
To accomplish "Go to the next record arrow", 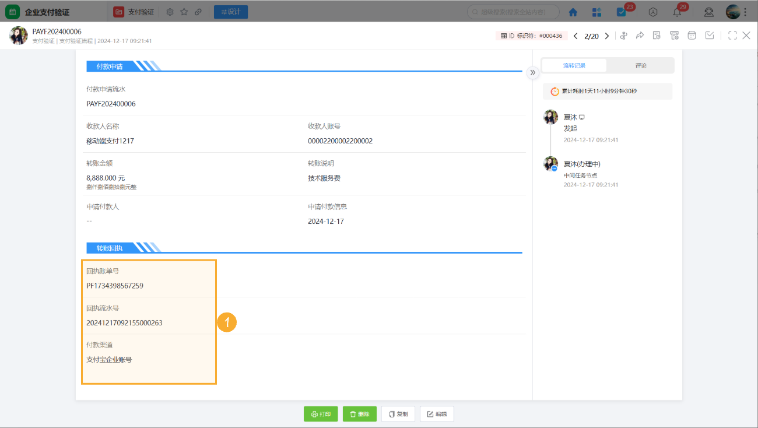I will tap(607, 36).
